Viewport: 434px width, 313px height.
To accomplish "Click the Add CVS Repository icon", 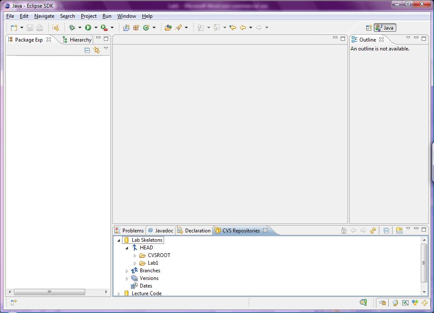I will click(399, 231).
